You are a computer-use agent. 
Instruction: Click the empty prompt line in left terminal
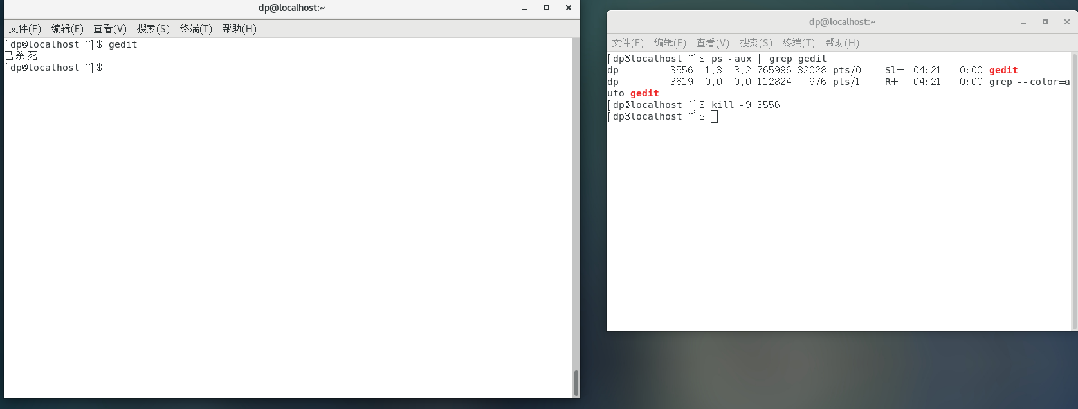pos(53,68)
